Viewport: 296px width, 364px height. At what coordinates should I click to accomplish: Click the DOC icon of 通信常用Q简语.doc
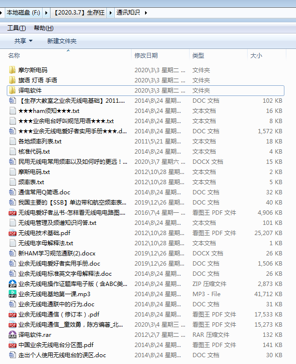pyautogui.click(x=12, y=192)
